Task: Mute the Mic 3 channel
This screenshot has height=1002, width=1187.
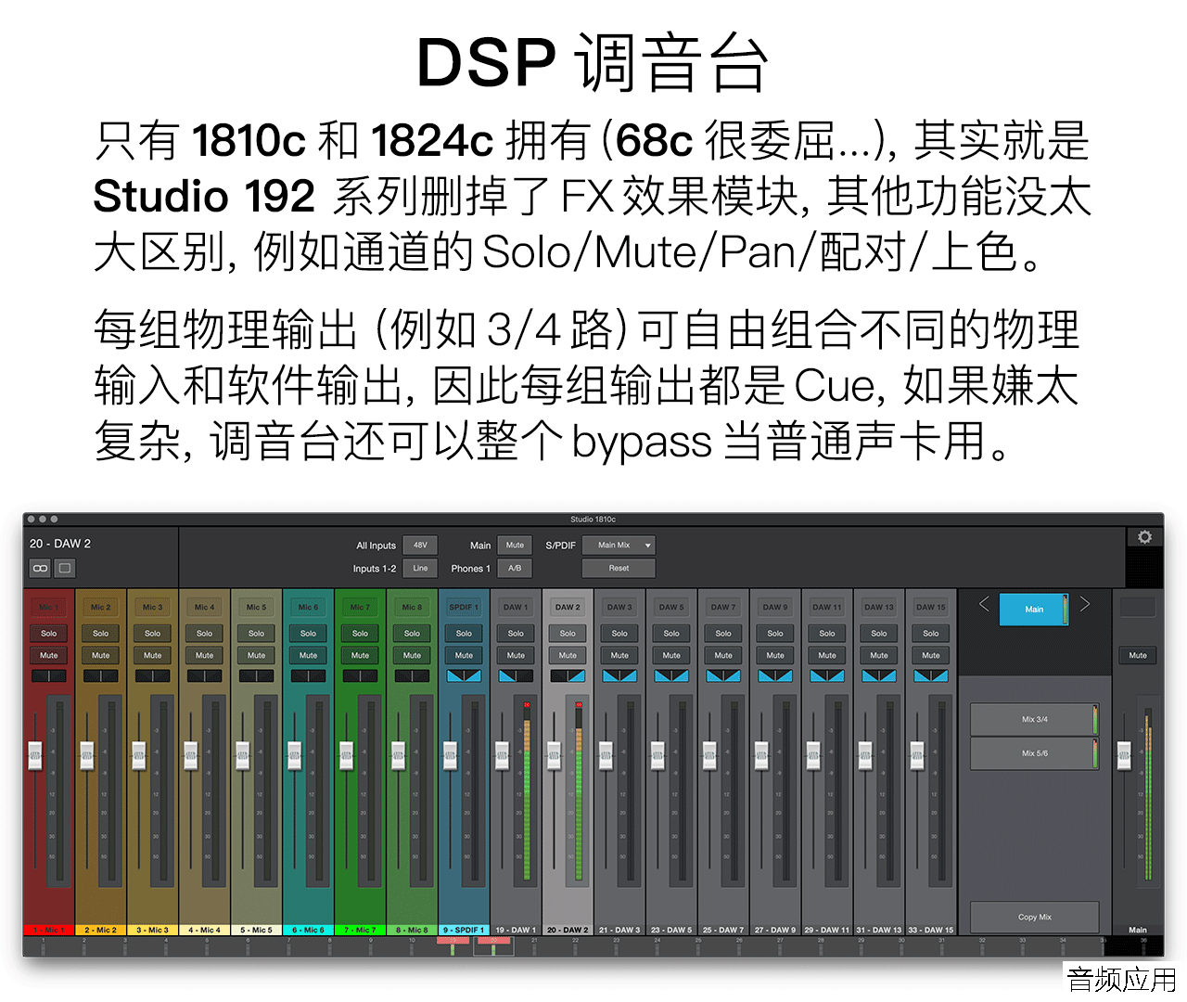Action: coord(153,655)
